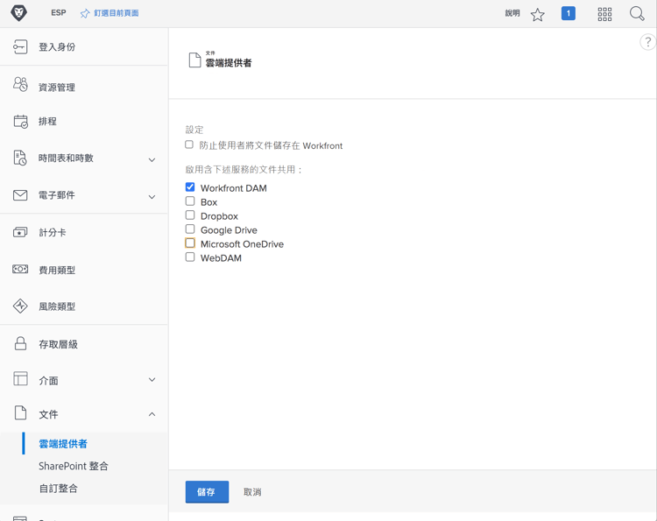
Task: Enable 防止使用者將文件儲存在 Workfront checkbox
Action: [189, 144]
